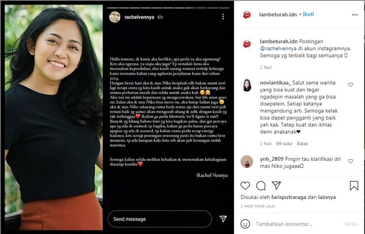
Task: Open story's vertical three-dot menu
Action: (x=223, y=17)
